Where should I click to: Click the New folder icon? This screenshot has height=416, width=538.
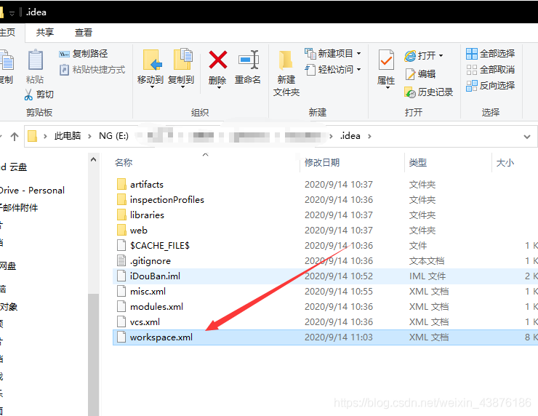tap(286, 60)
